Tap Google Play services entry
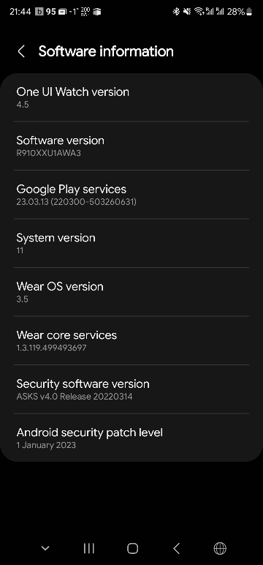 tap(131, 195)
